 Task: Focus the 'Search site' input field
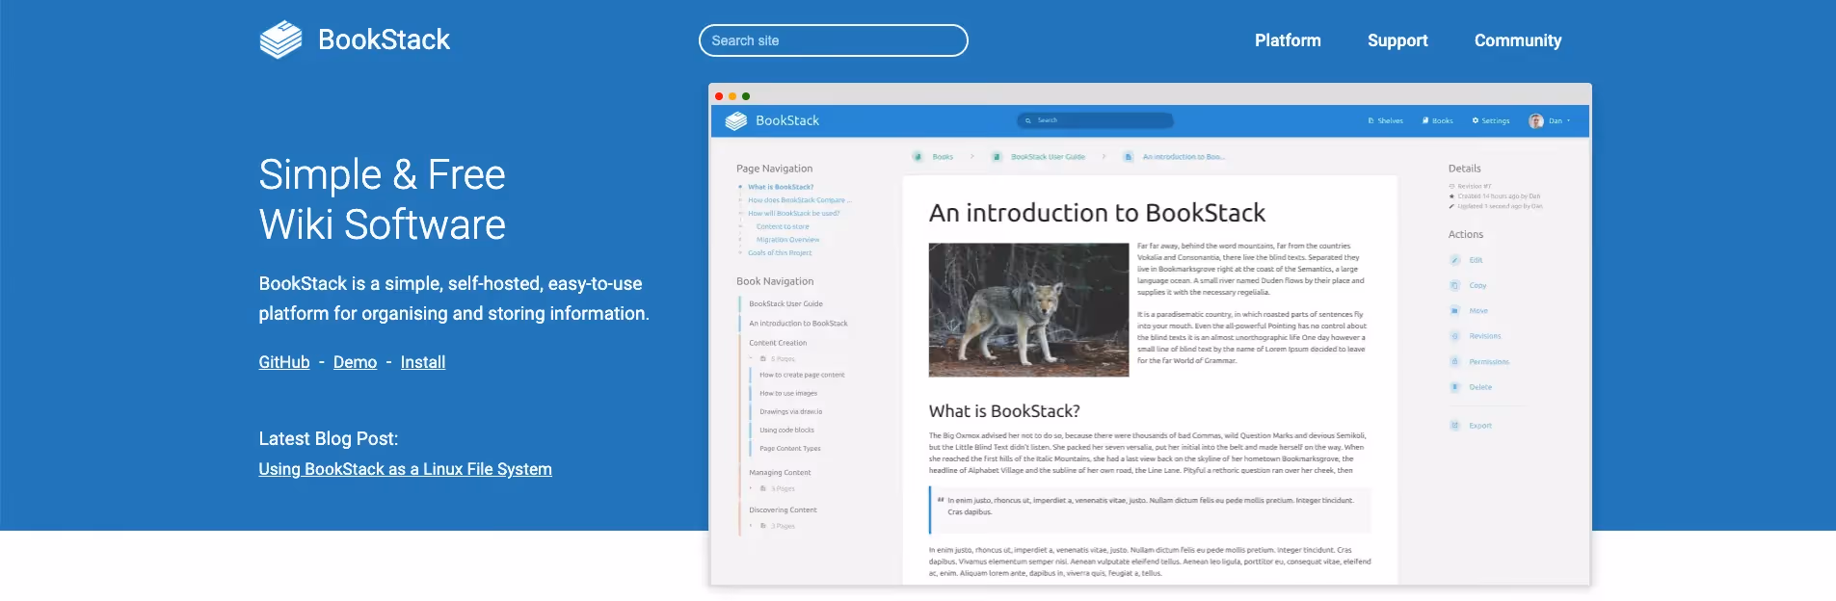tap(833, 40)
